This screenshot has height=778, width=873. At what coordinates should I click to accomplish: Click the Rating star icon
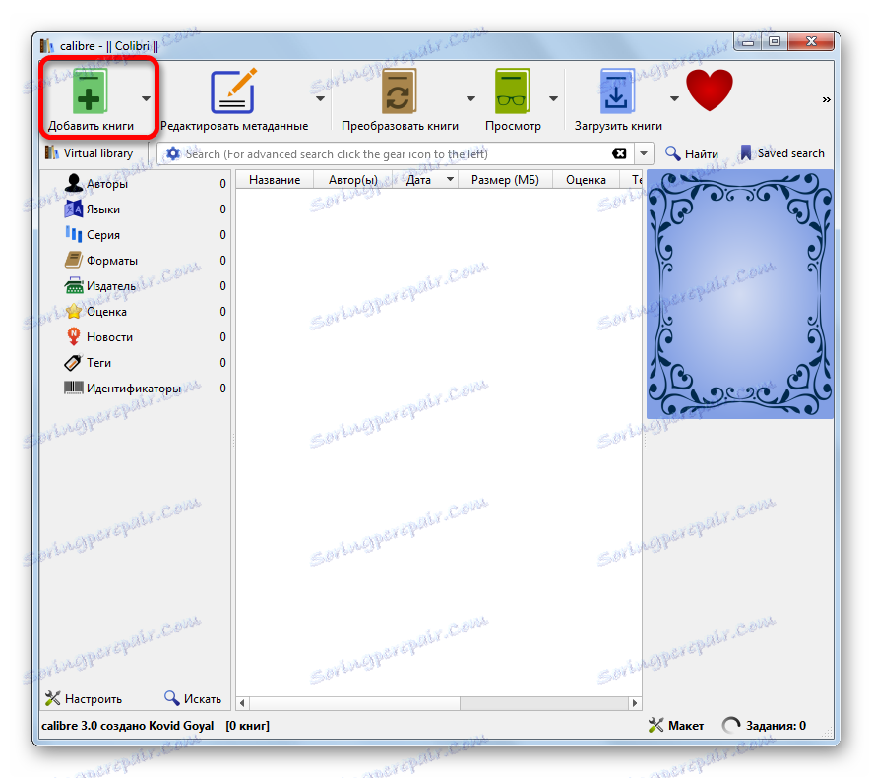74,311
